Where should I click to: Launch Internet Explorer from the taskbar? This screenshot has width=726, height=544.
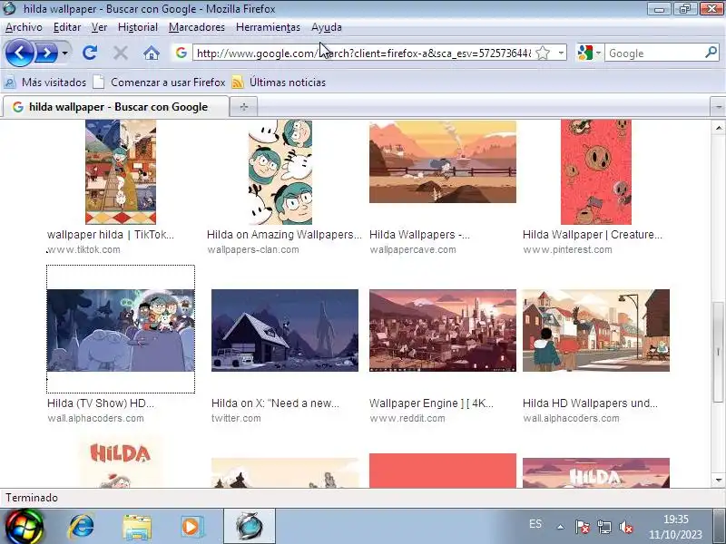(x=82, y=527)
